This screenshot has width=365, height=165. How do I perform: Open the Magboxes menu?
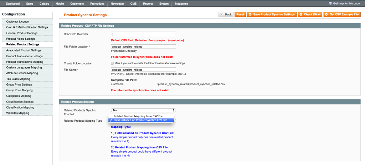[x=181, y=4]
